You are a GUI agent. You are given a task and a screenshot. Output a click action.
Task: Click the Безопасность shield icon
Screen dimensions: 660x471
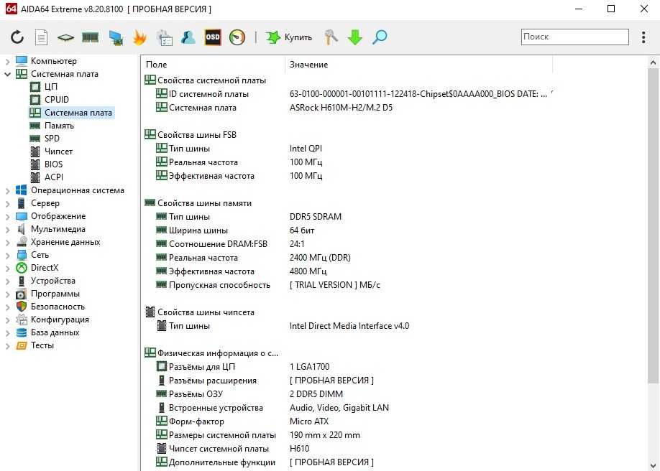(21, 307)
